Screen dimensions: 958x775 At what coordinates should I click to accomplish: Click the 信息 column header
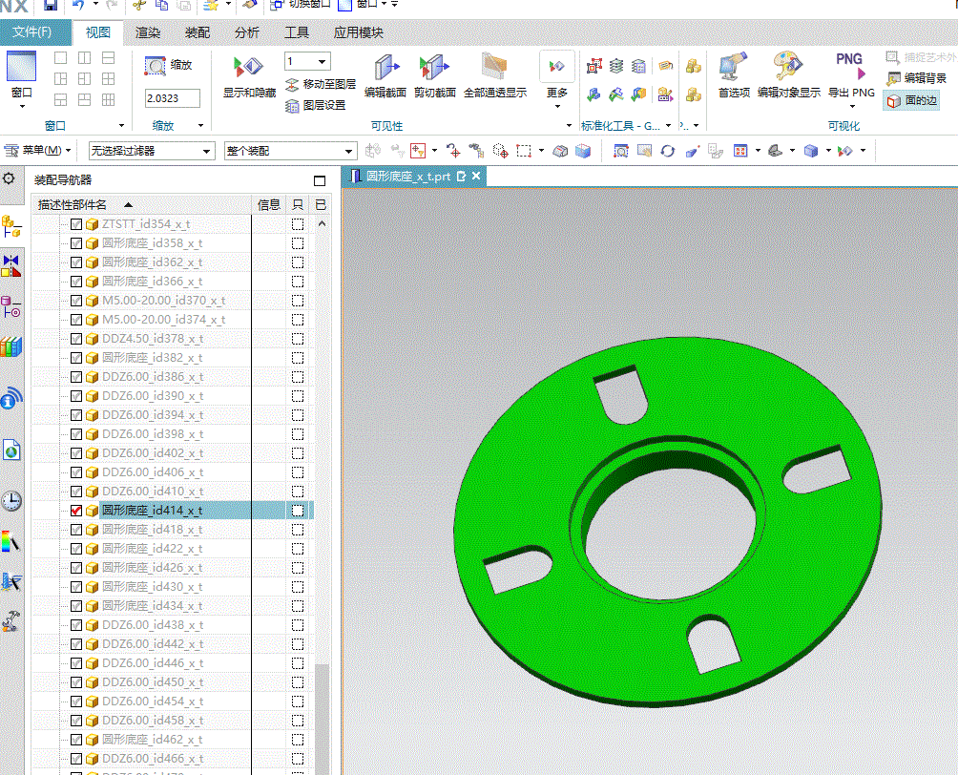tap(268, 205)
